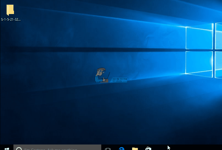The height and width of the screenshot is (150, 222).
Task: Launch Microsoft Edge from taskbar
Action: (x=122, y=149)
